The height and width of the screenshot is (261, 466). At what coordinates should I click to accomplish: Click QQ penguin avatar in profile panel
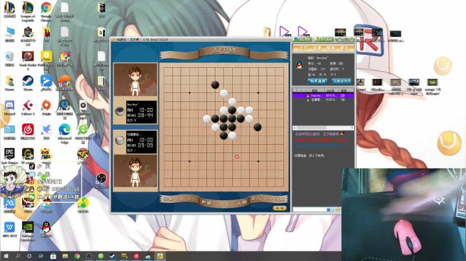pos(299,65)
